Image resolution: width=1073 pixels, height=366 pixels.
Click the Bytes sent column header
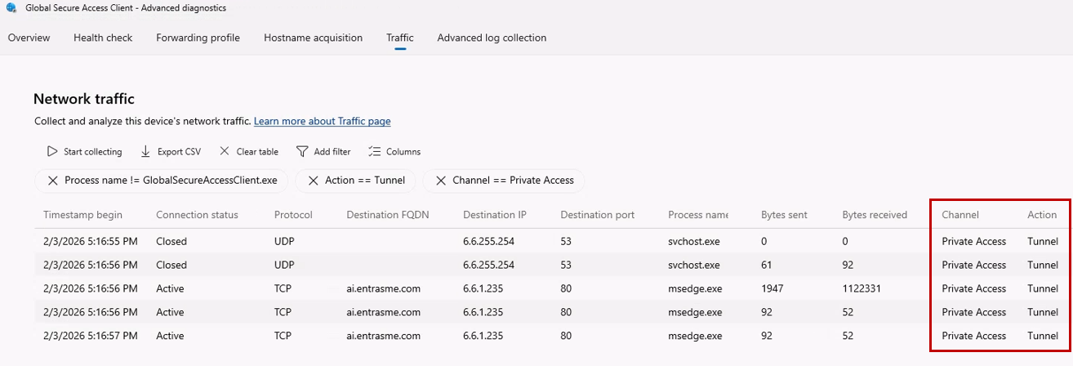(784, 215)
